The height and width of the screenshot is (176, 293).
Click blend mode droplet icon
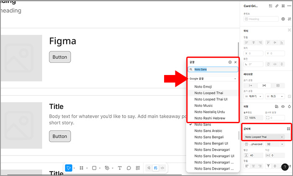click(289, 106)
